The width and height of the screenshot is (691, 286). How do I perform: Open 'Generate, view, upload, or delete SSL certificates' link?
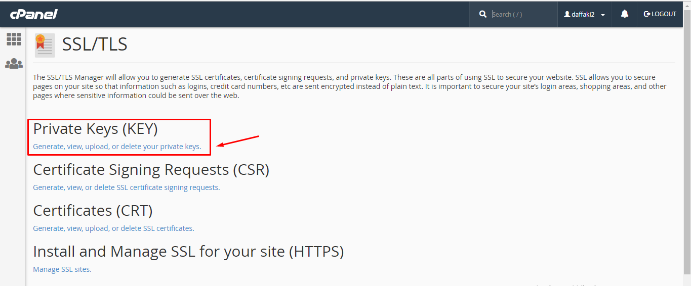point(113,228)
